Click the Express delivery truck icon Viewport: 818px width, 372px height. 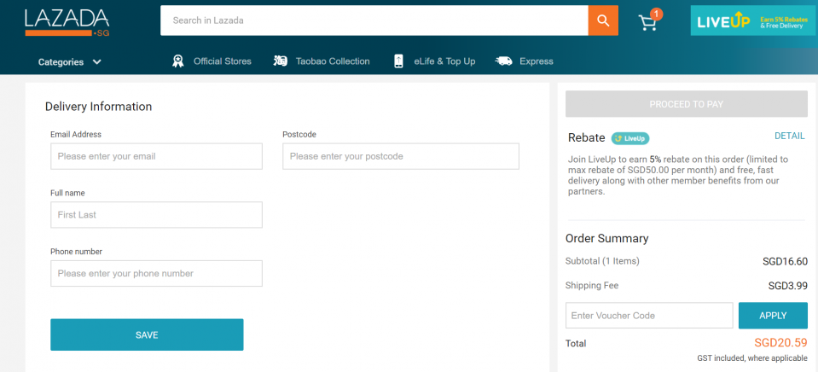point(503,61)
